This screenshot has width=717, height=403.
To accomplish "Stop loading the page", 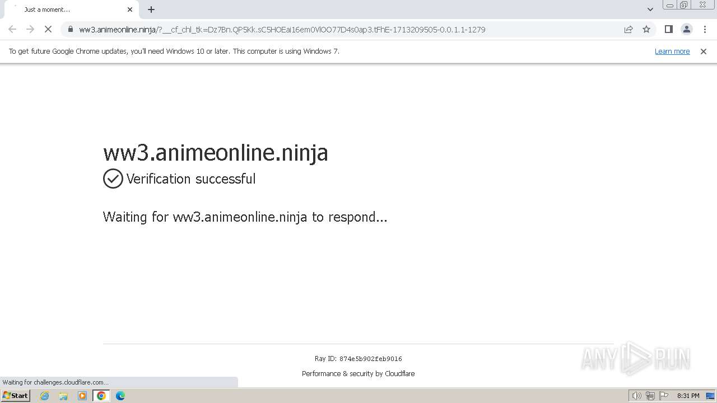I will [x=48, y=29].
